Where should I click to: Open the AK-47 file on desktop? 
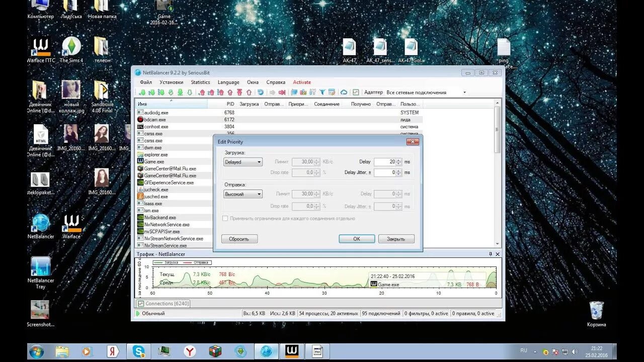tap(349, 51)
